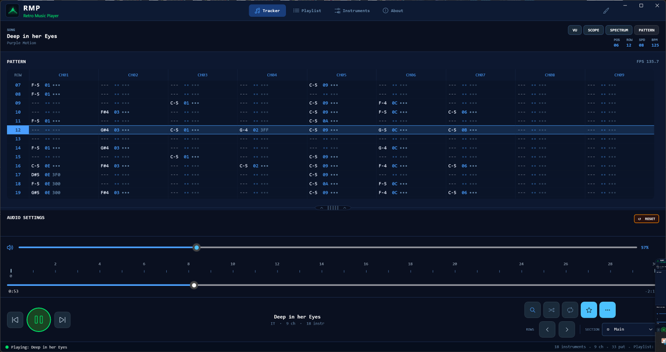Click '18 instruments' in status bar

click(x=570, y=347)
